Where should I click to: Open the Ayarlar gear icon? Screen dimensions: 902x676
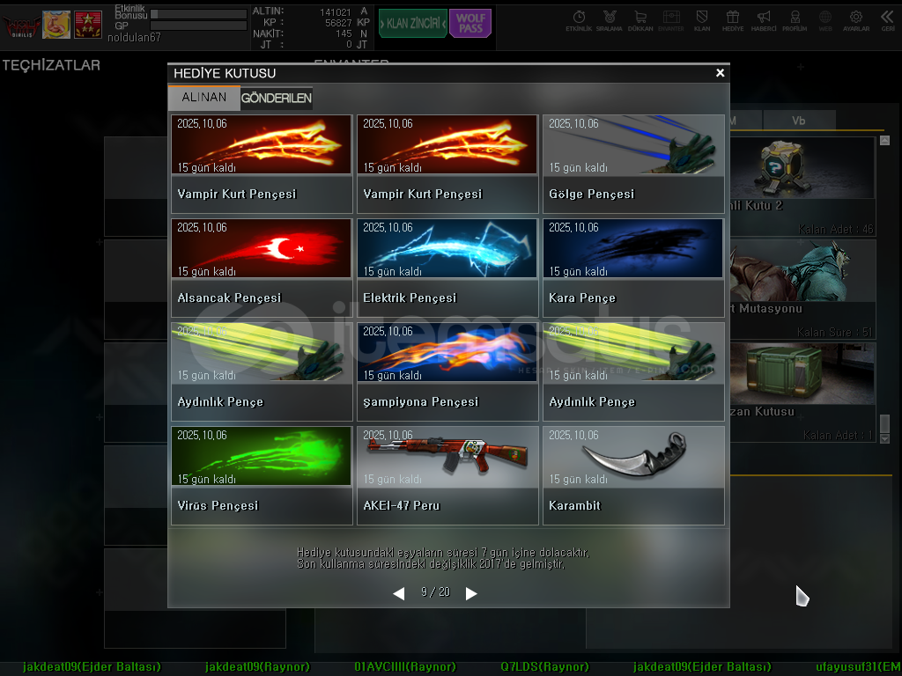click(x=856, y=21)
